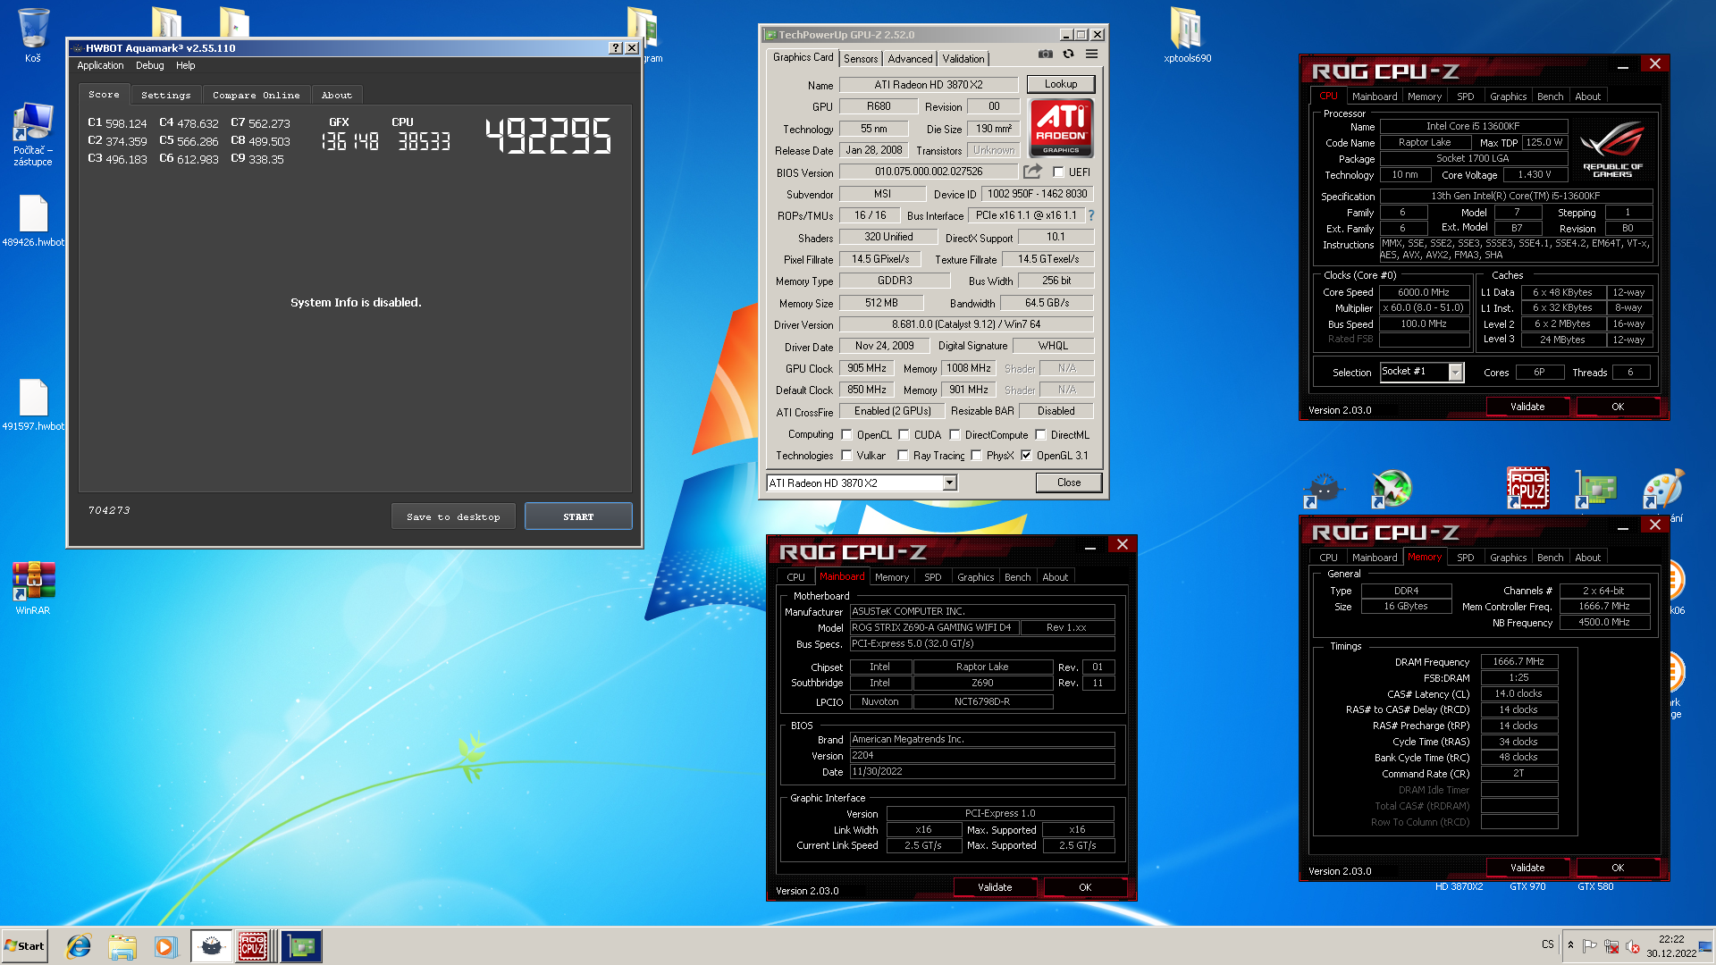1716x965 pixels.
Task: Toggle the OpenGL 3.1 checkbox
Action: pos(1026,456)
